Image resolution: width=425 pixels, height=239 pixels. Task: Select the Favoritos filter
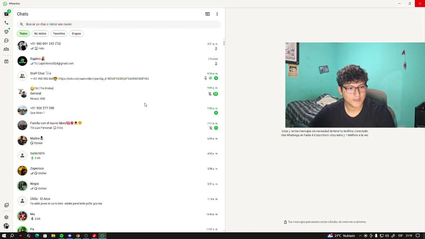[x=59, y=34]
